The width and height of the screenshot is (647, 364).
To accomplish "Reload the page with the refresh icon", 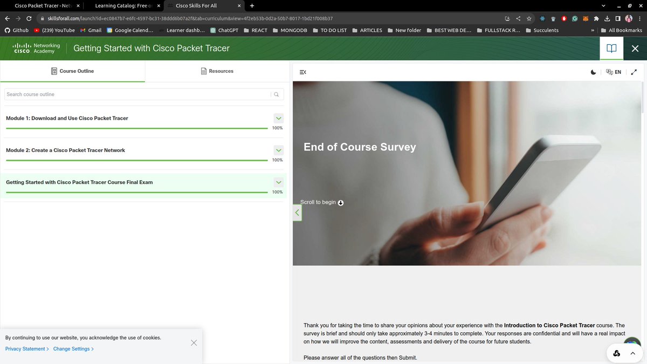I will (x=29, y=18).
